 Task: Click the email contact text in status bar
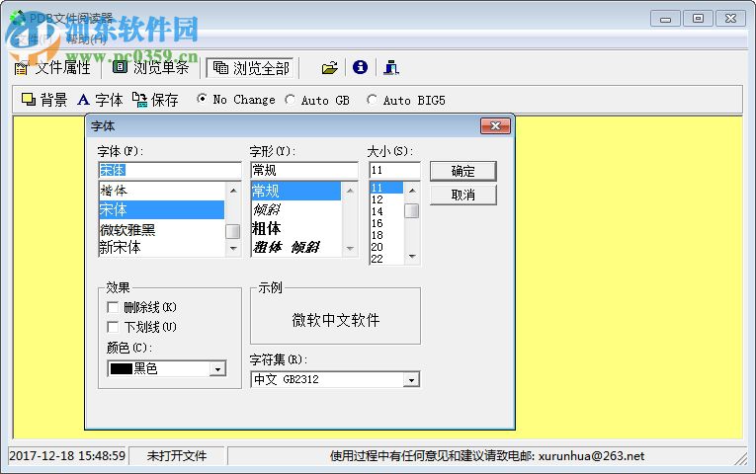point(487,455)
